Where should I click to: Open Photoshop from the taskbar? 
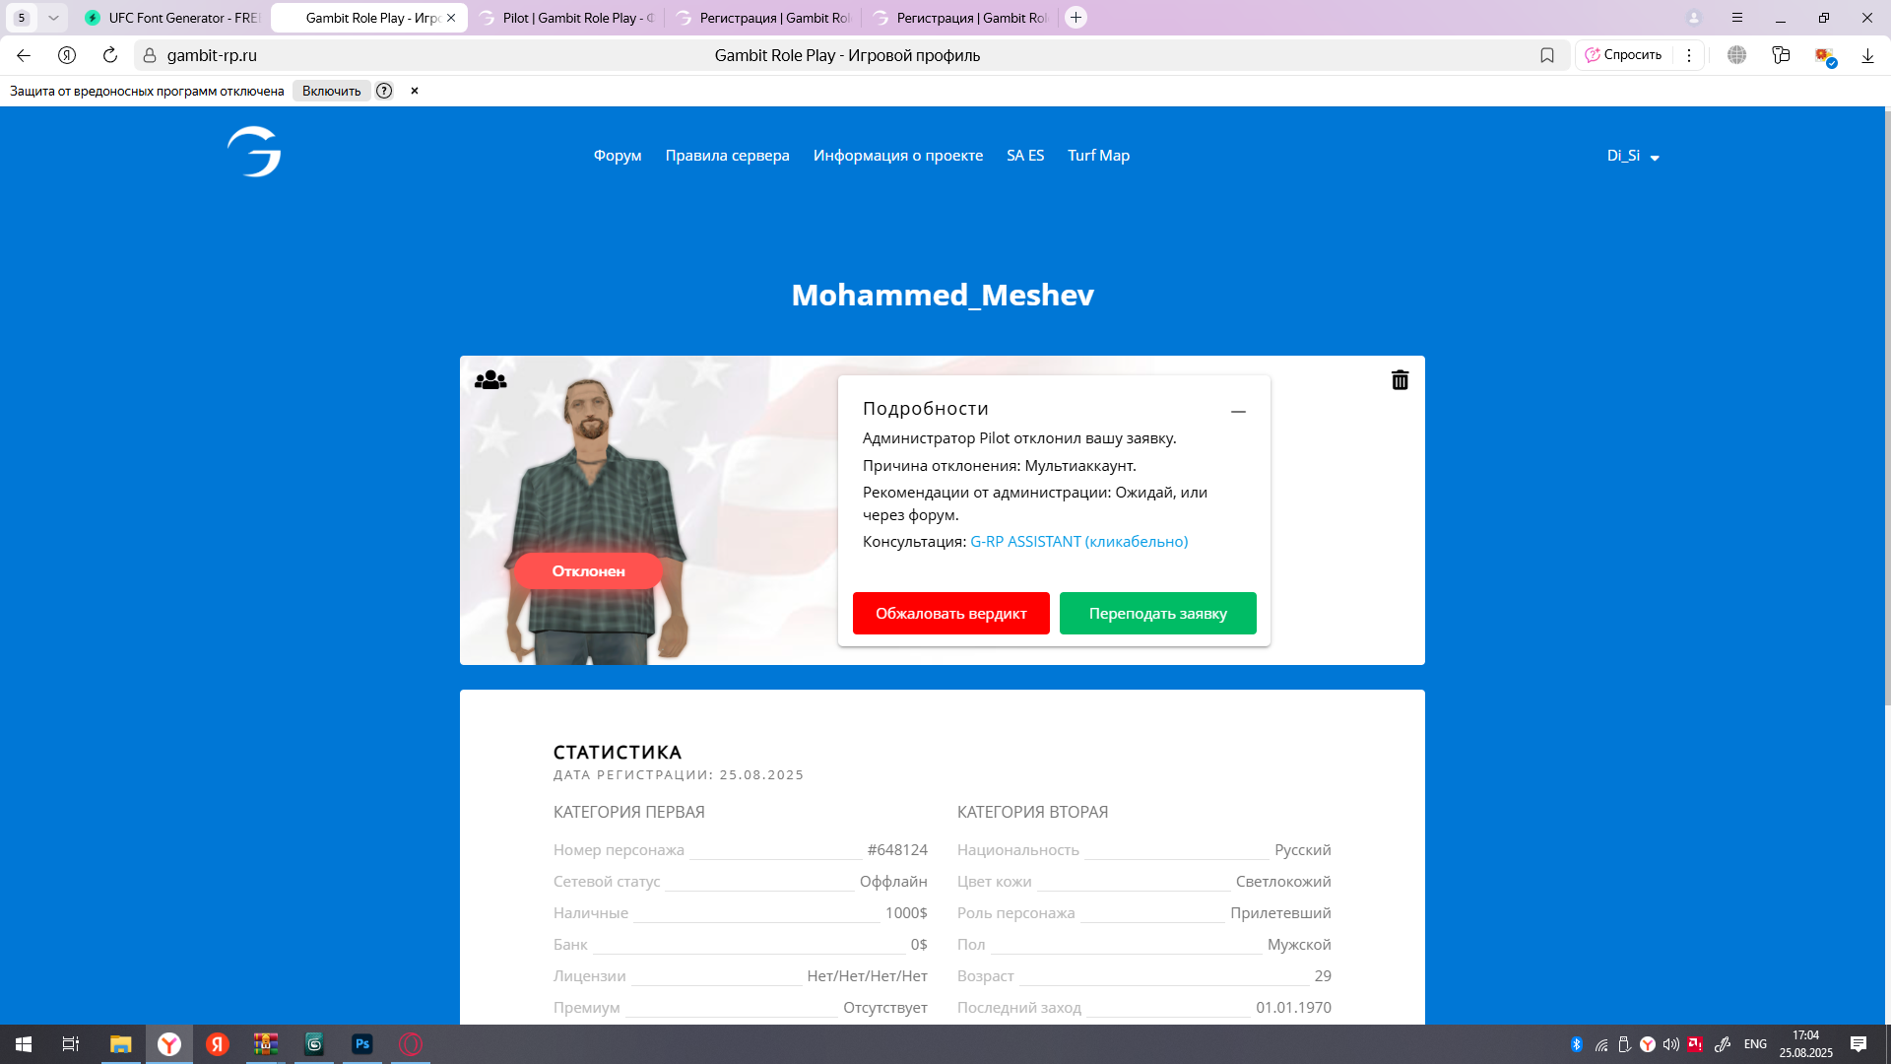(361, 1044)
